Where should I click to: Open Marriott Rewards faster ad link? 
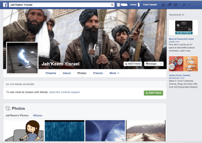(181, 39)
